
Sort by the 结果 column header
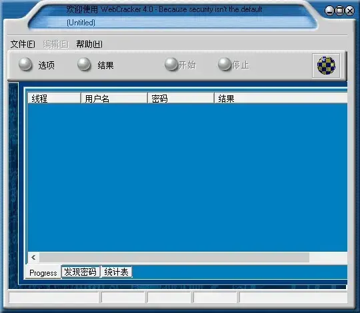point(281,99)
